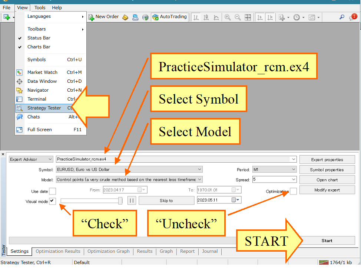Screen dimensions: 361x268
Task: Open the Period M1 dropdown
Action: coord(274,170)
